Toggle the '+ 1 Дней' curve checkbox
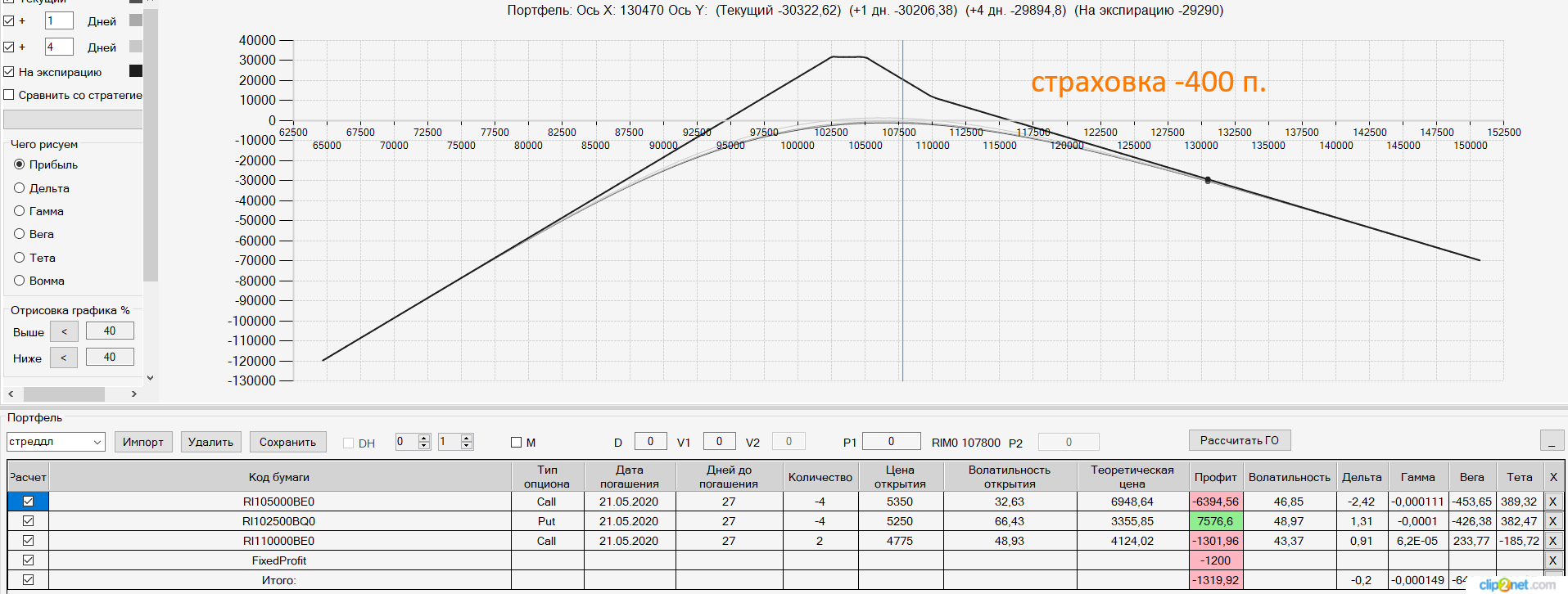 point(9,20)
